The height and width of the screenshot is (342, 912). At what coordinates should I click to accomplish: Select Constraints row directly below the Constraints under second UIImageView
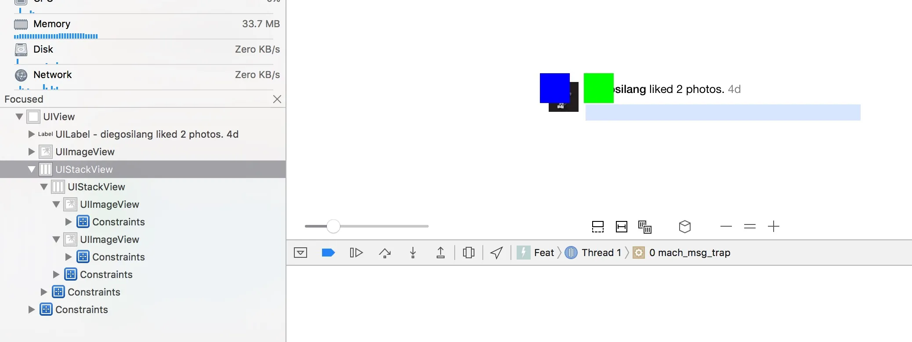pos(106,274)
